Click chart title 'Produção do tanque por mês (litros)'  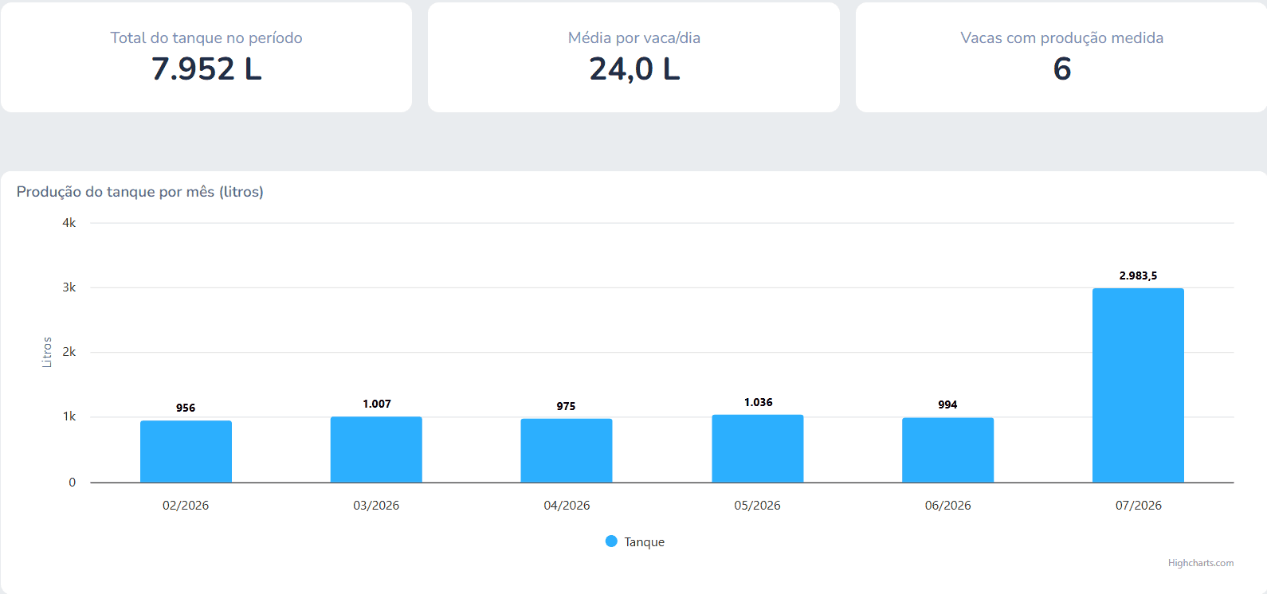[140, 192]
